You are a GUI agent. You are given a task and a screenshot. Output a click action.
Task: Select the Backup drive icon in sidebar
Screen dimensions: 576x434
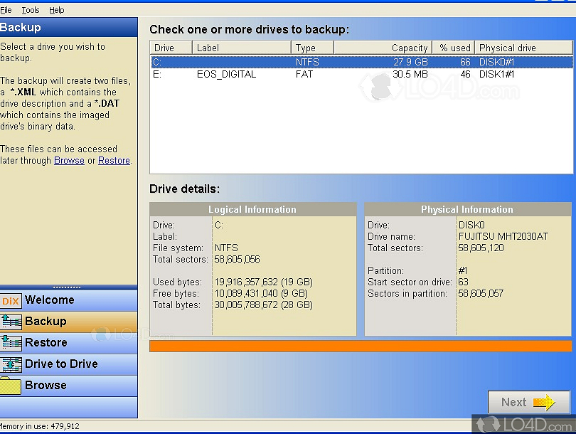[x=12, y=322]
